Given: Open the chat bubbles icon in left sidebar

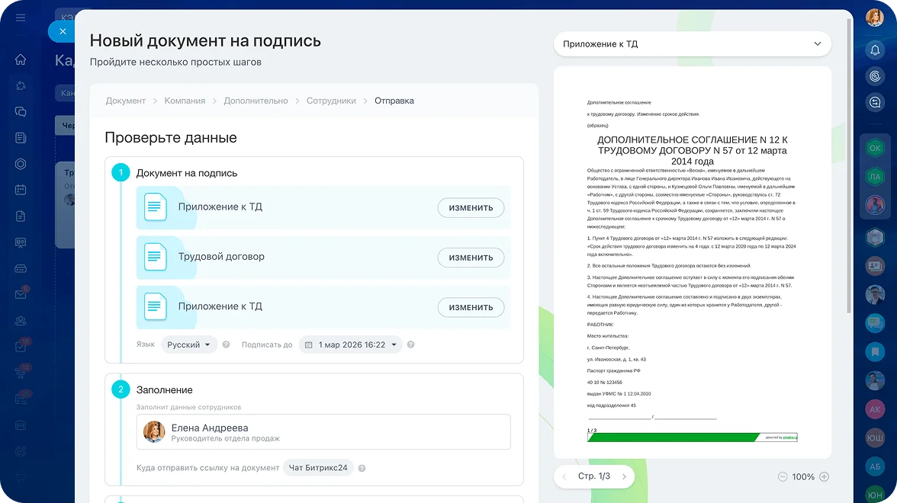Looking at the screenshot, I should point(21,111).
